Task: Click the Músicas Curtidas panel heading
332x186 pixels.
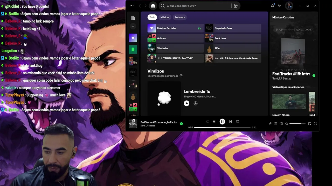Action: click(283, 17)
